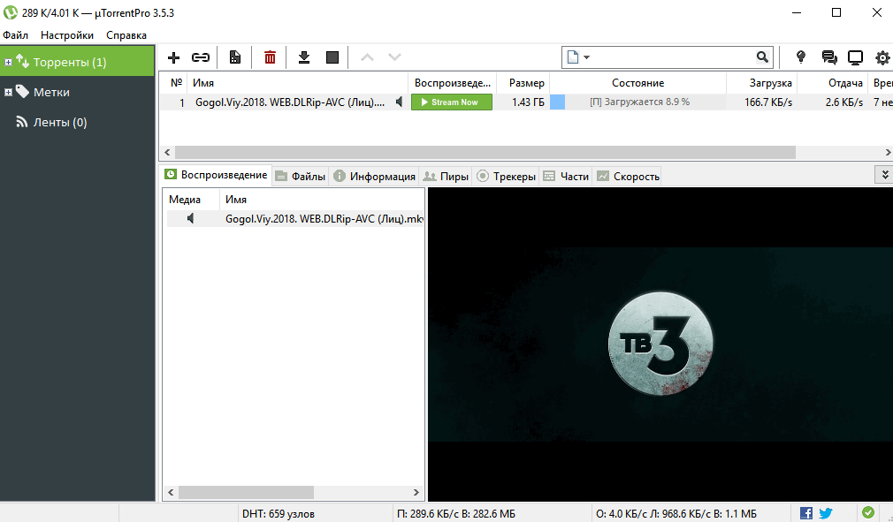The width and height of the screenshot is (893, 522).
Task: Select Торренты (1) in sidebar
Action: [77, 62]
